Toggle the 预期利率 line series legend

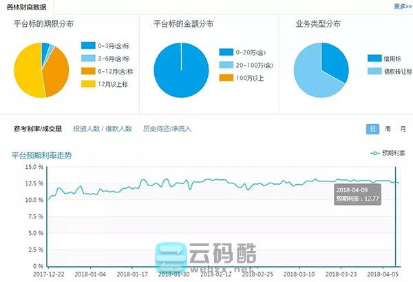(388, 153)
